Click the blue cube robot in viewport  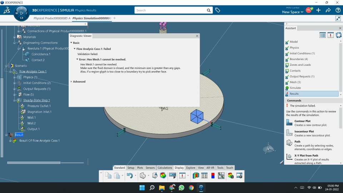pos(197,117)
